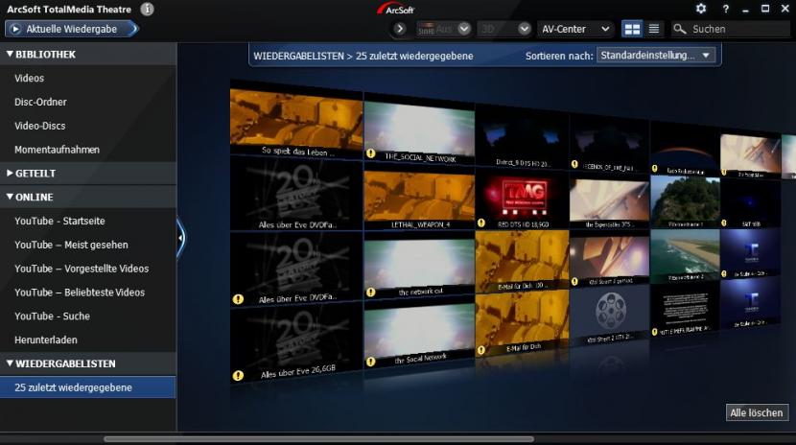
Task: Open help with the question mark icon
Action: pyautogui.click(x=725, y=10)
